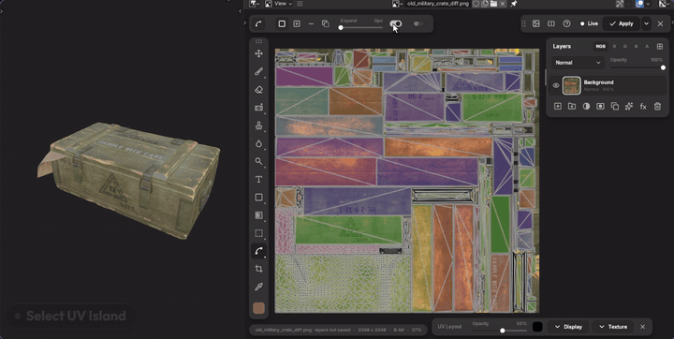This screenshot has width=674, height=339.
Task: Switch channel view to RGB
Action: point(600,47)
